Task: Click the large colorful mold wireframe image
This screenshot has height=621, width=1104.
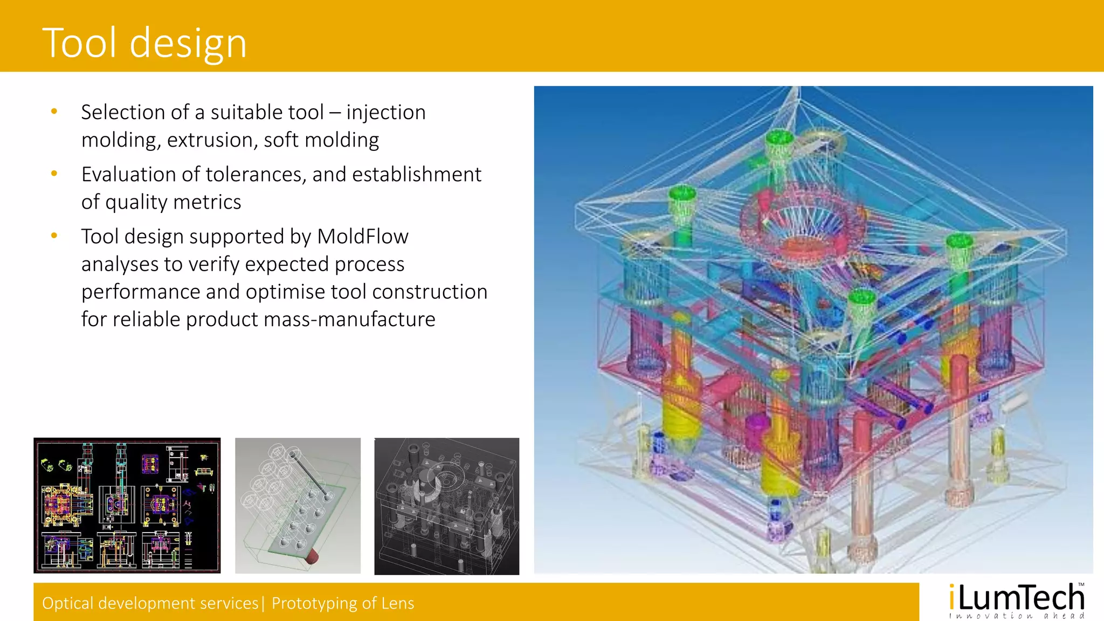Action: click(x=813, y=329)
